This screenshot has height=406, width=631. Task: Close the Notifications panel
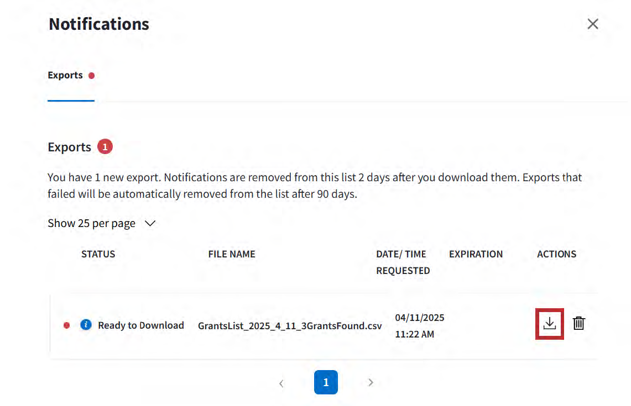tap(592, 24)
